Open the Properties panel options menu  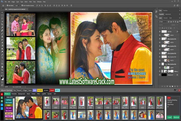179,14
